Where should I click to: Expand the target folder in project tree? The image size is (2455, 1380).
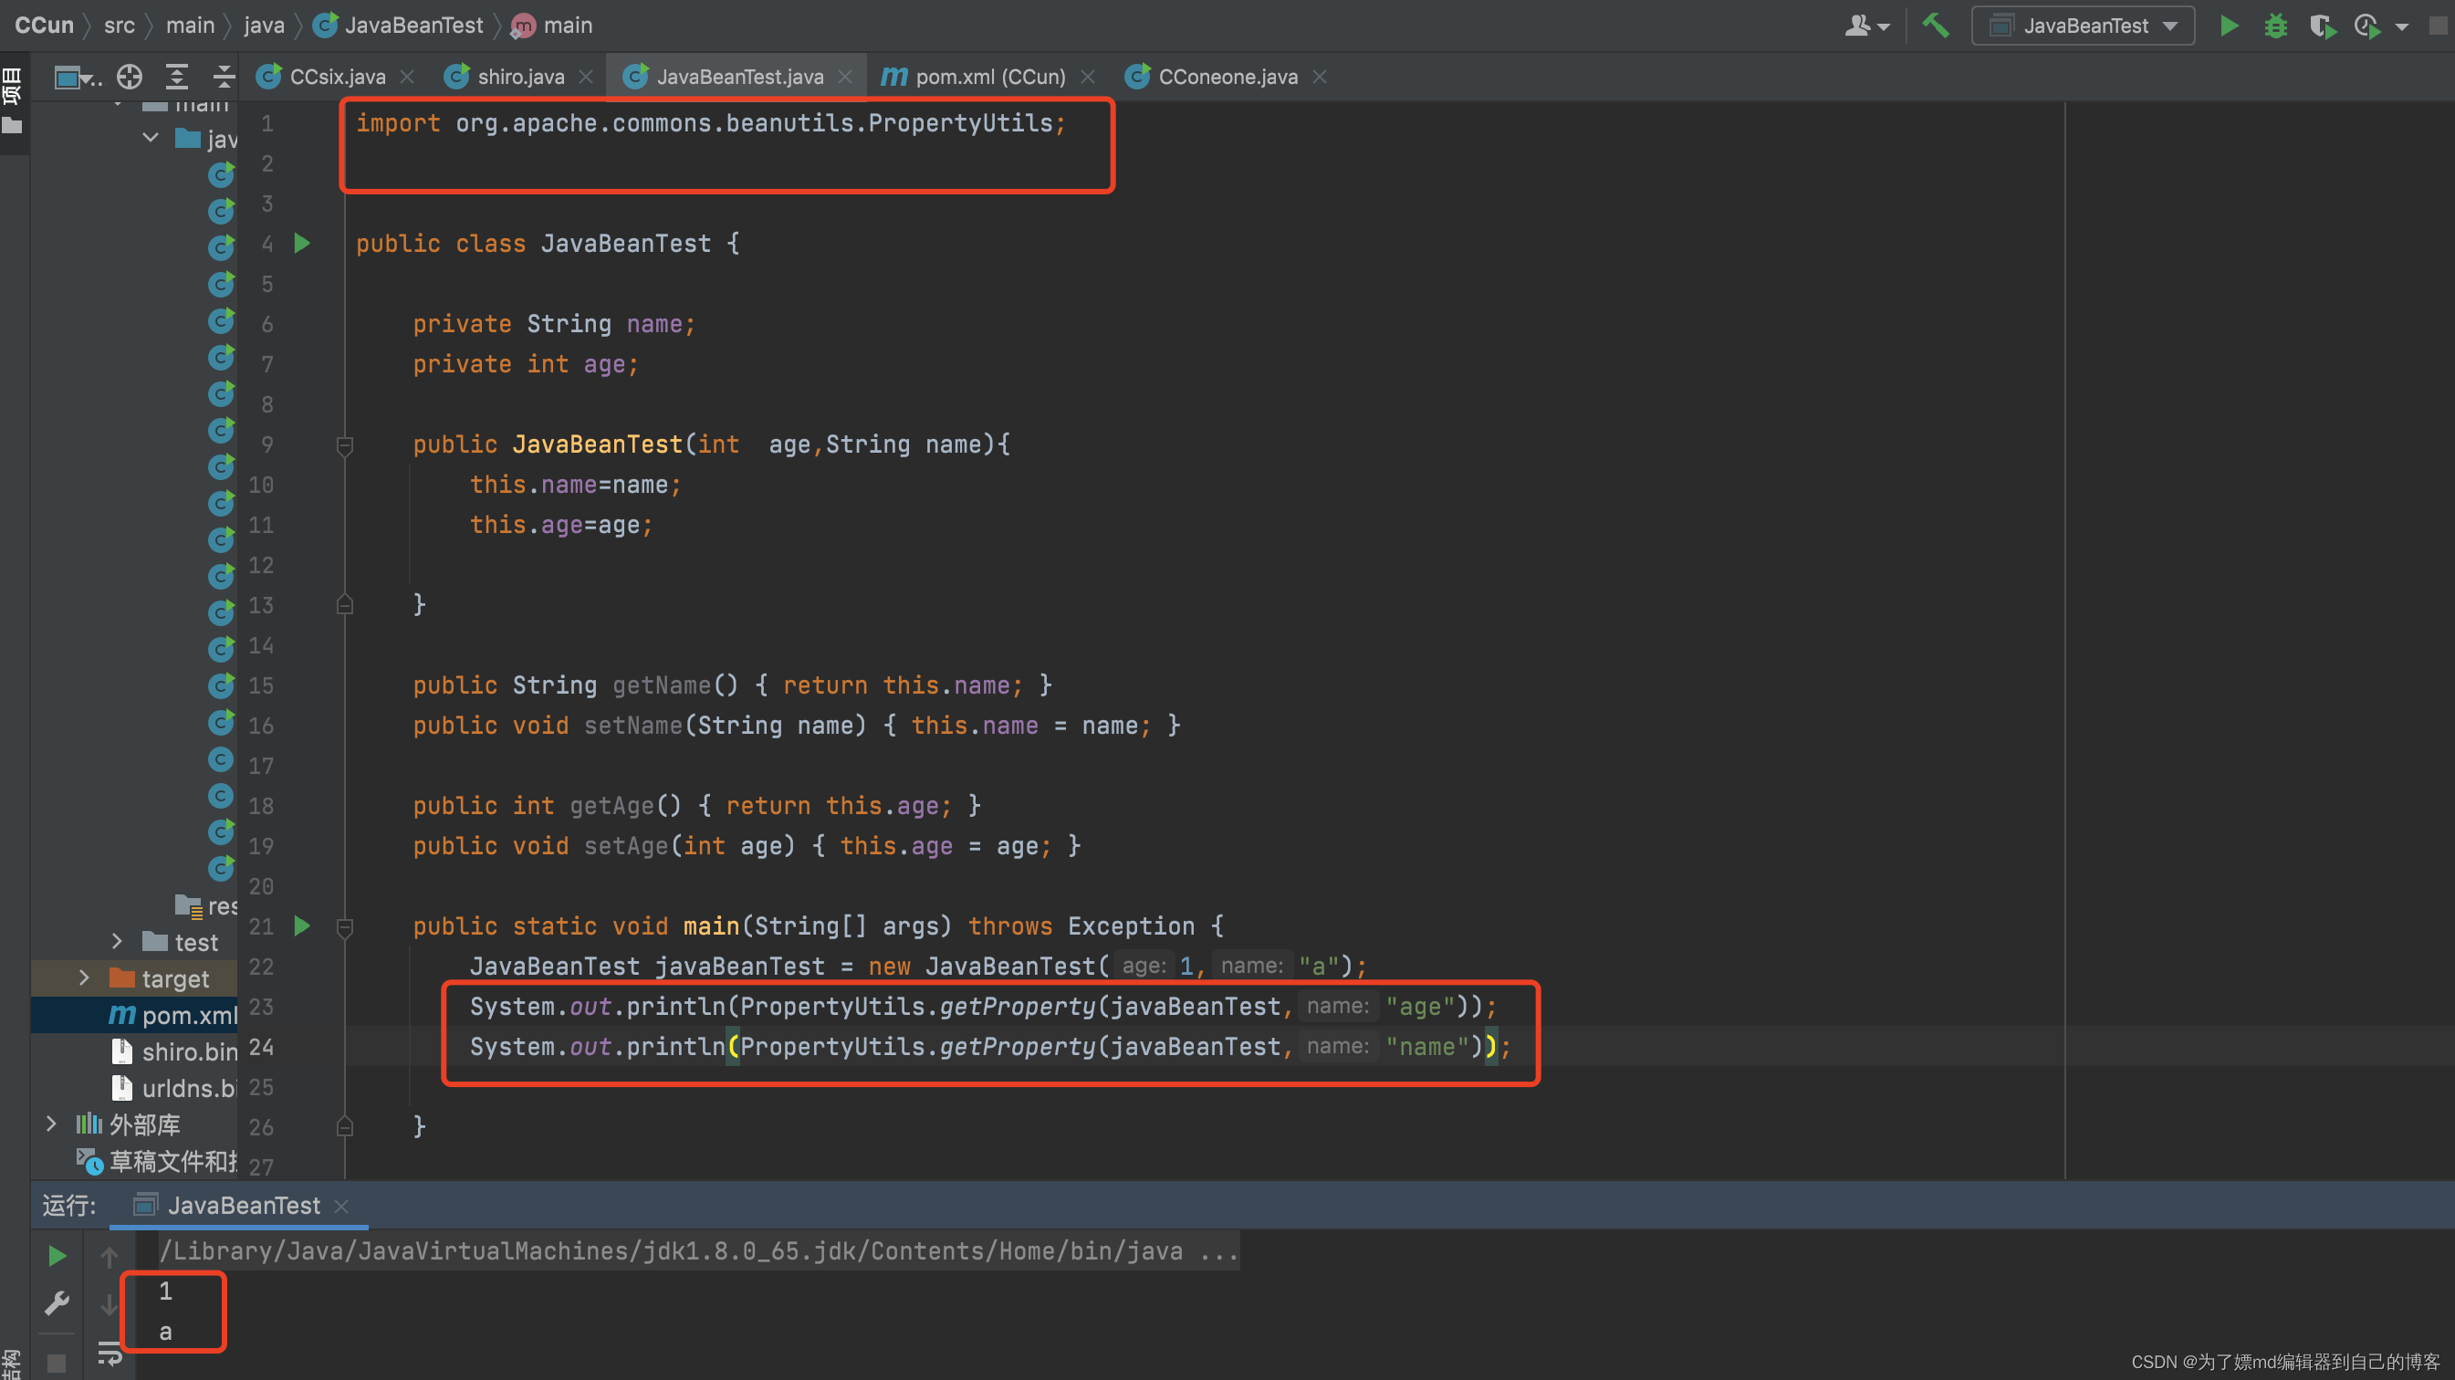(84, 977)
